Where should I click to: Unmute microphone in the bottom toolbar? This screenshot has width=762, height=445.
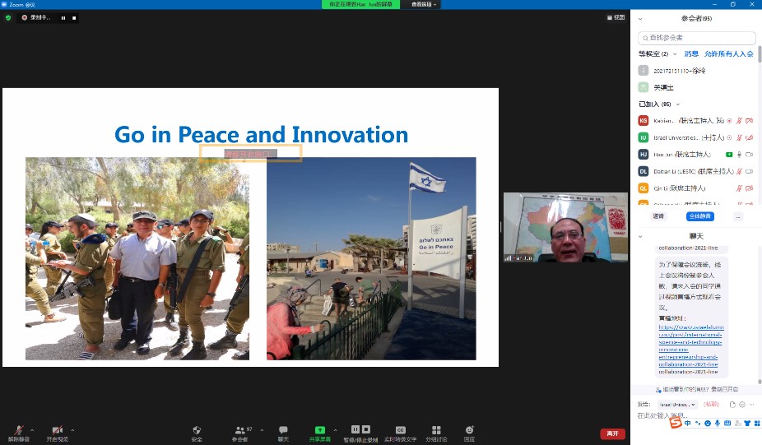17,430
